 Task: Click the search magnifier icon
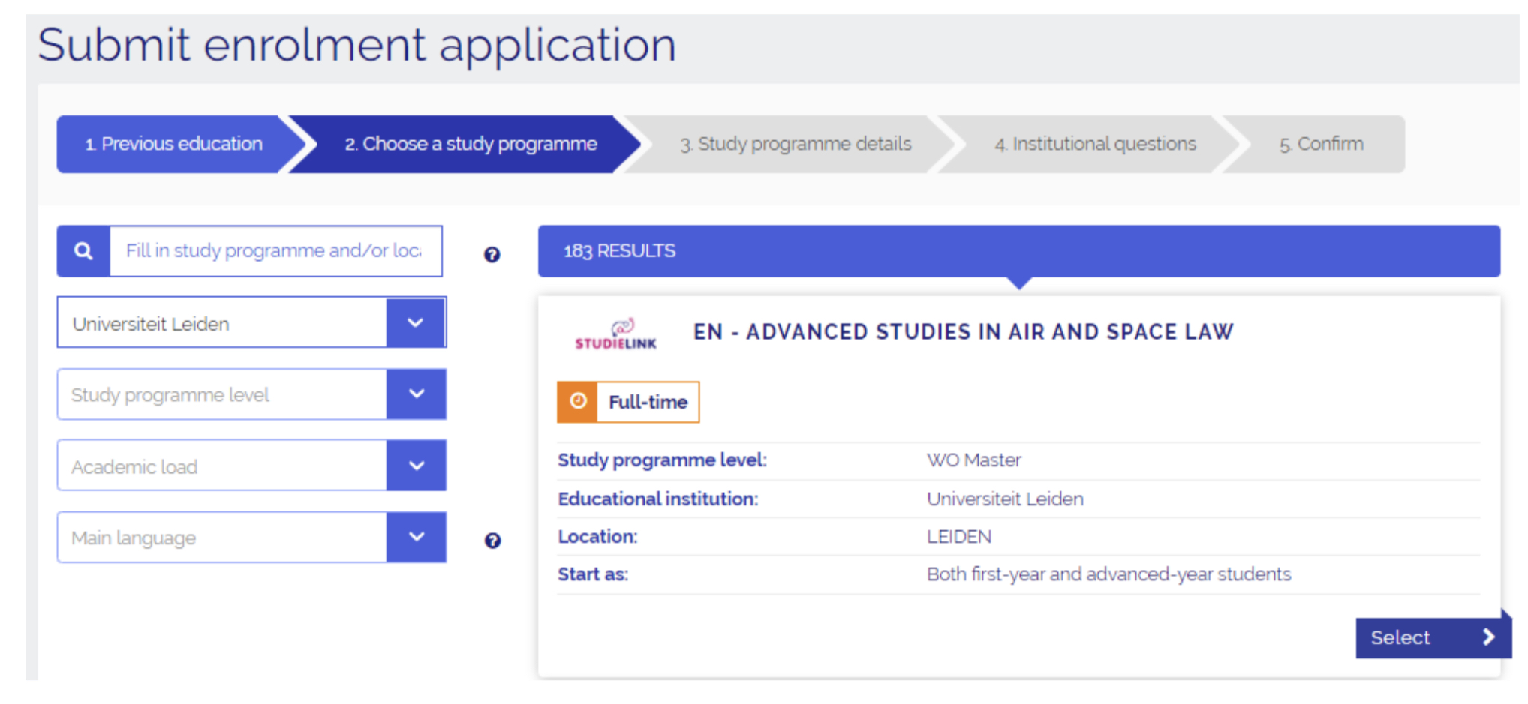click(x=83, y=251)
